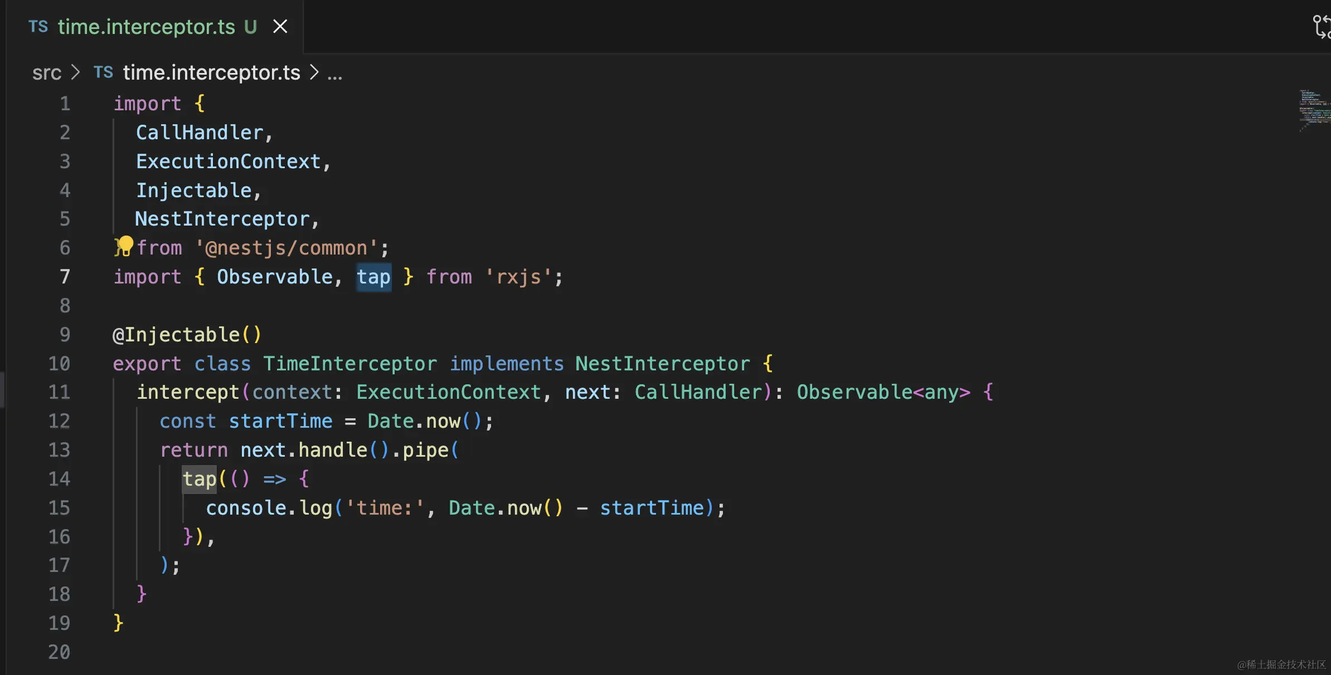Click 'NestInterceptor,' on line 5
The width and height of the screenshot is (1331, 675).
tap(227, 219)
